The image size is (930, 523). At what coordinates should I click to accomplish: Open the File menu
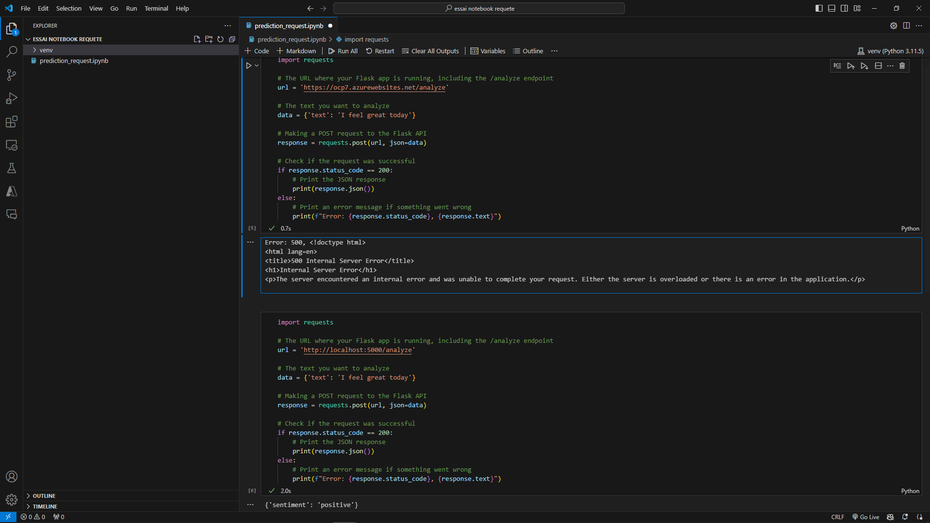tap(26, 8)
